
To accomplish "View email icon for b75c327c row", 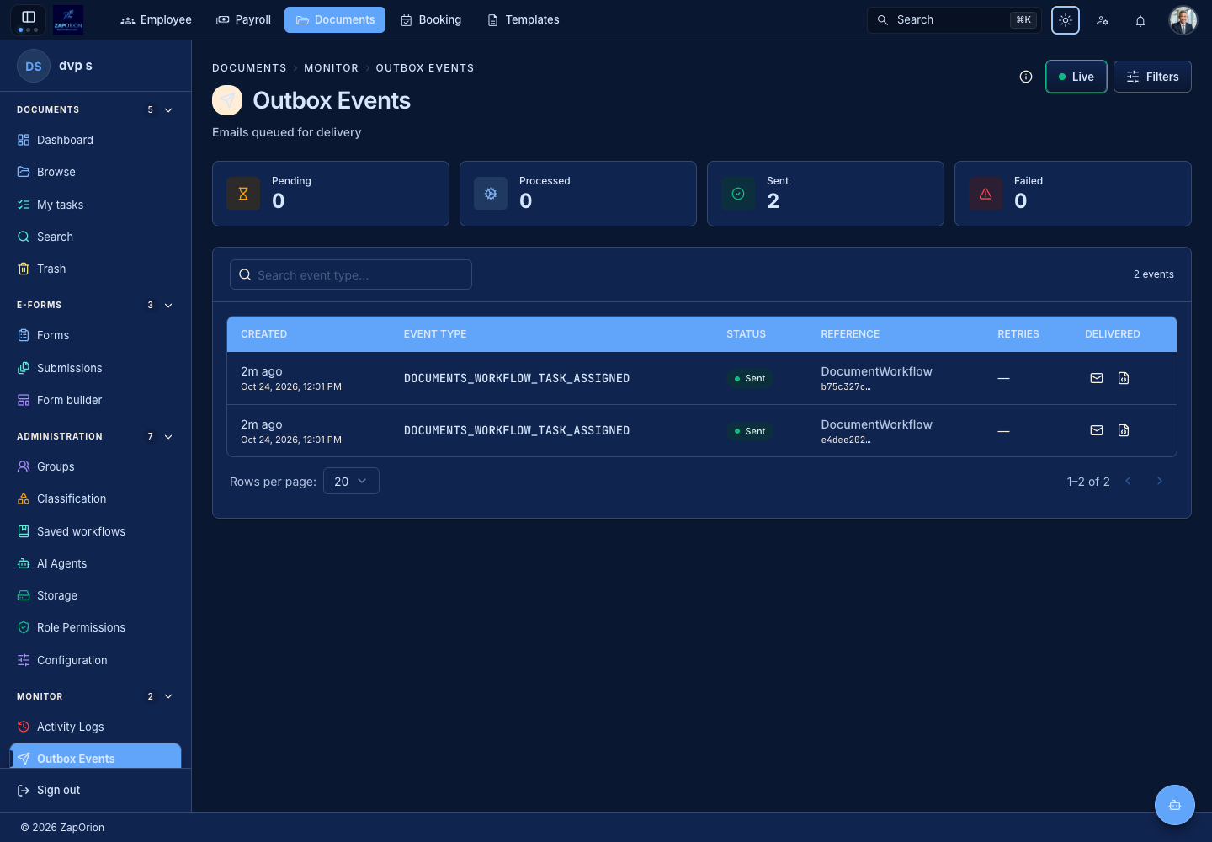I will pyautogui.click(x=1097, y=378).
